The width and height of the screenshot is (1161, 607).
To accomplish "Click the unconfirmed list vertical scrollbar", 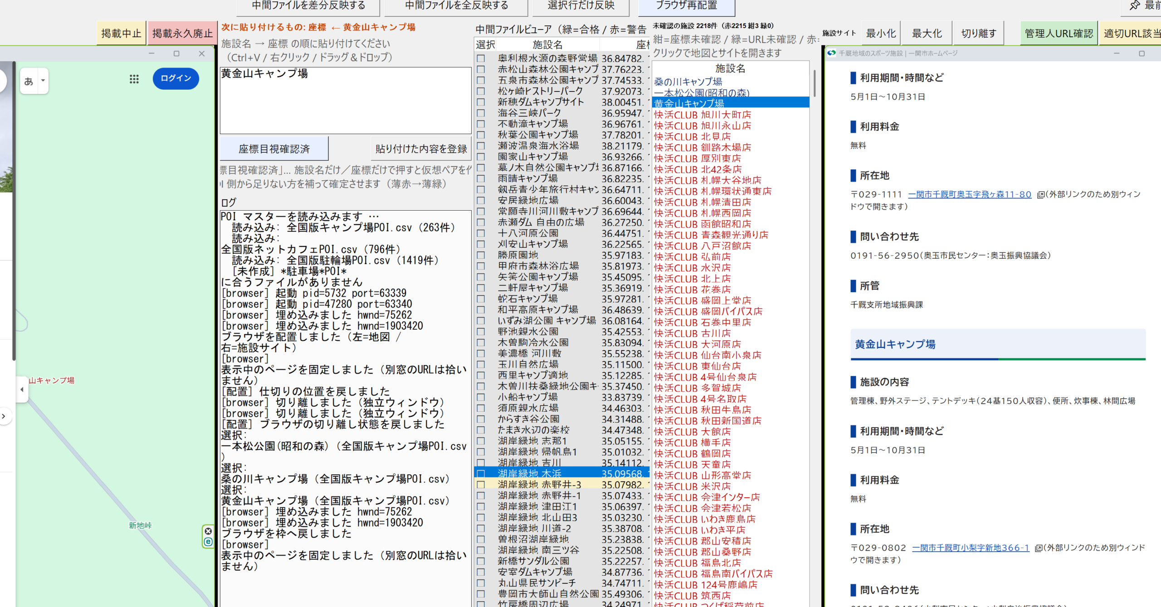I will [x=815, y=83].
